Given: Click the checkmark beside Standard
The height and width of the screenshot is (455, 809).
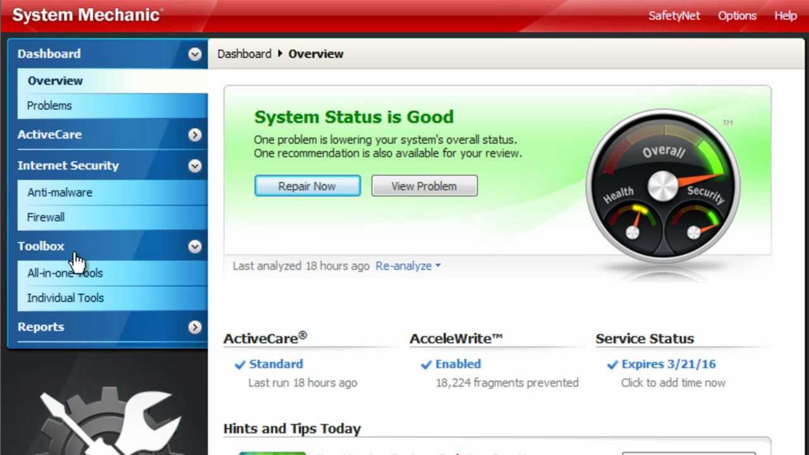Looking at the screenshot, I should coord(240,365).
